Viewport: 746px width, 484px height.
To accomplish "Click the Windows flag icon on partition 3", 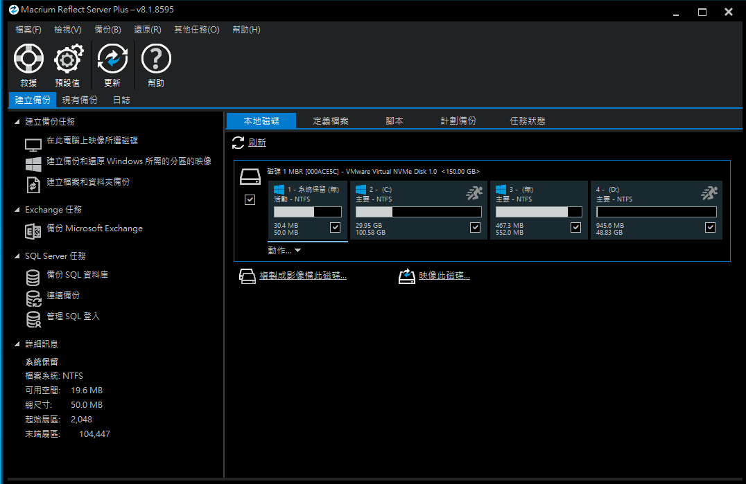I will click(501, 190).
